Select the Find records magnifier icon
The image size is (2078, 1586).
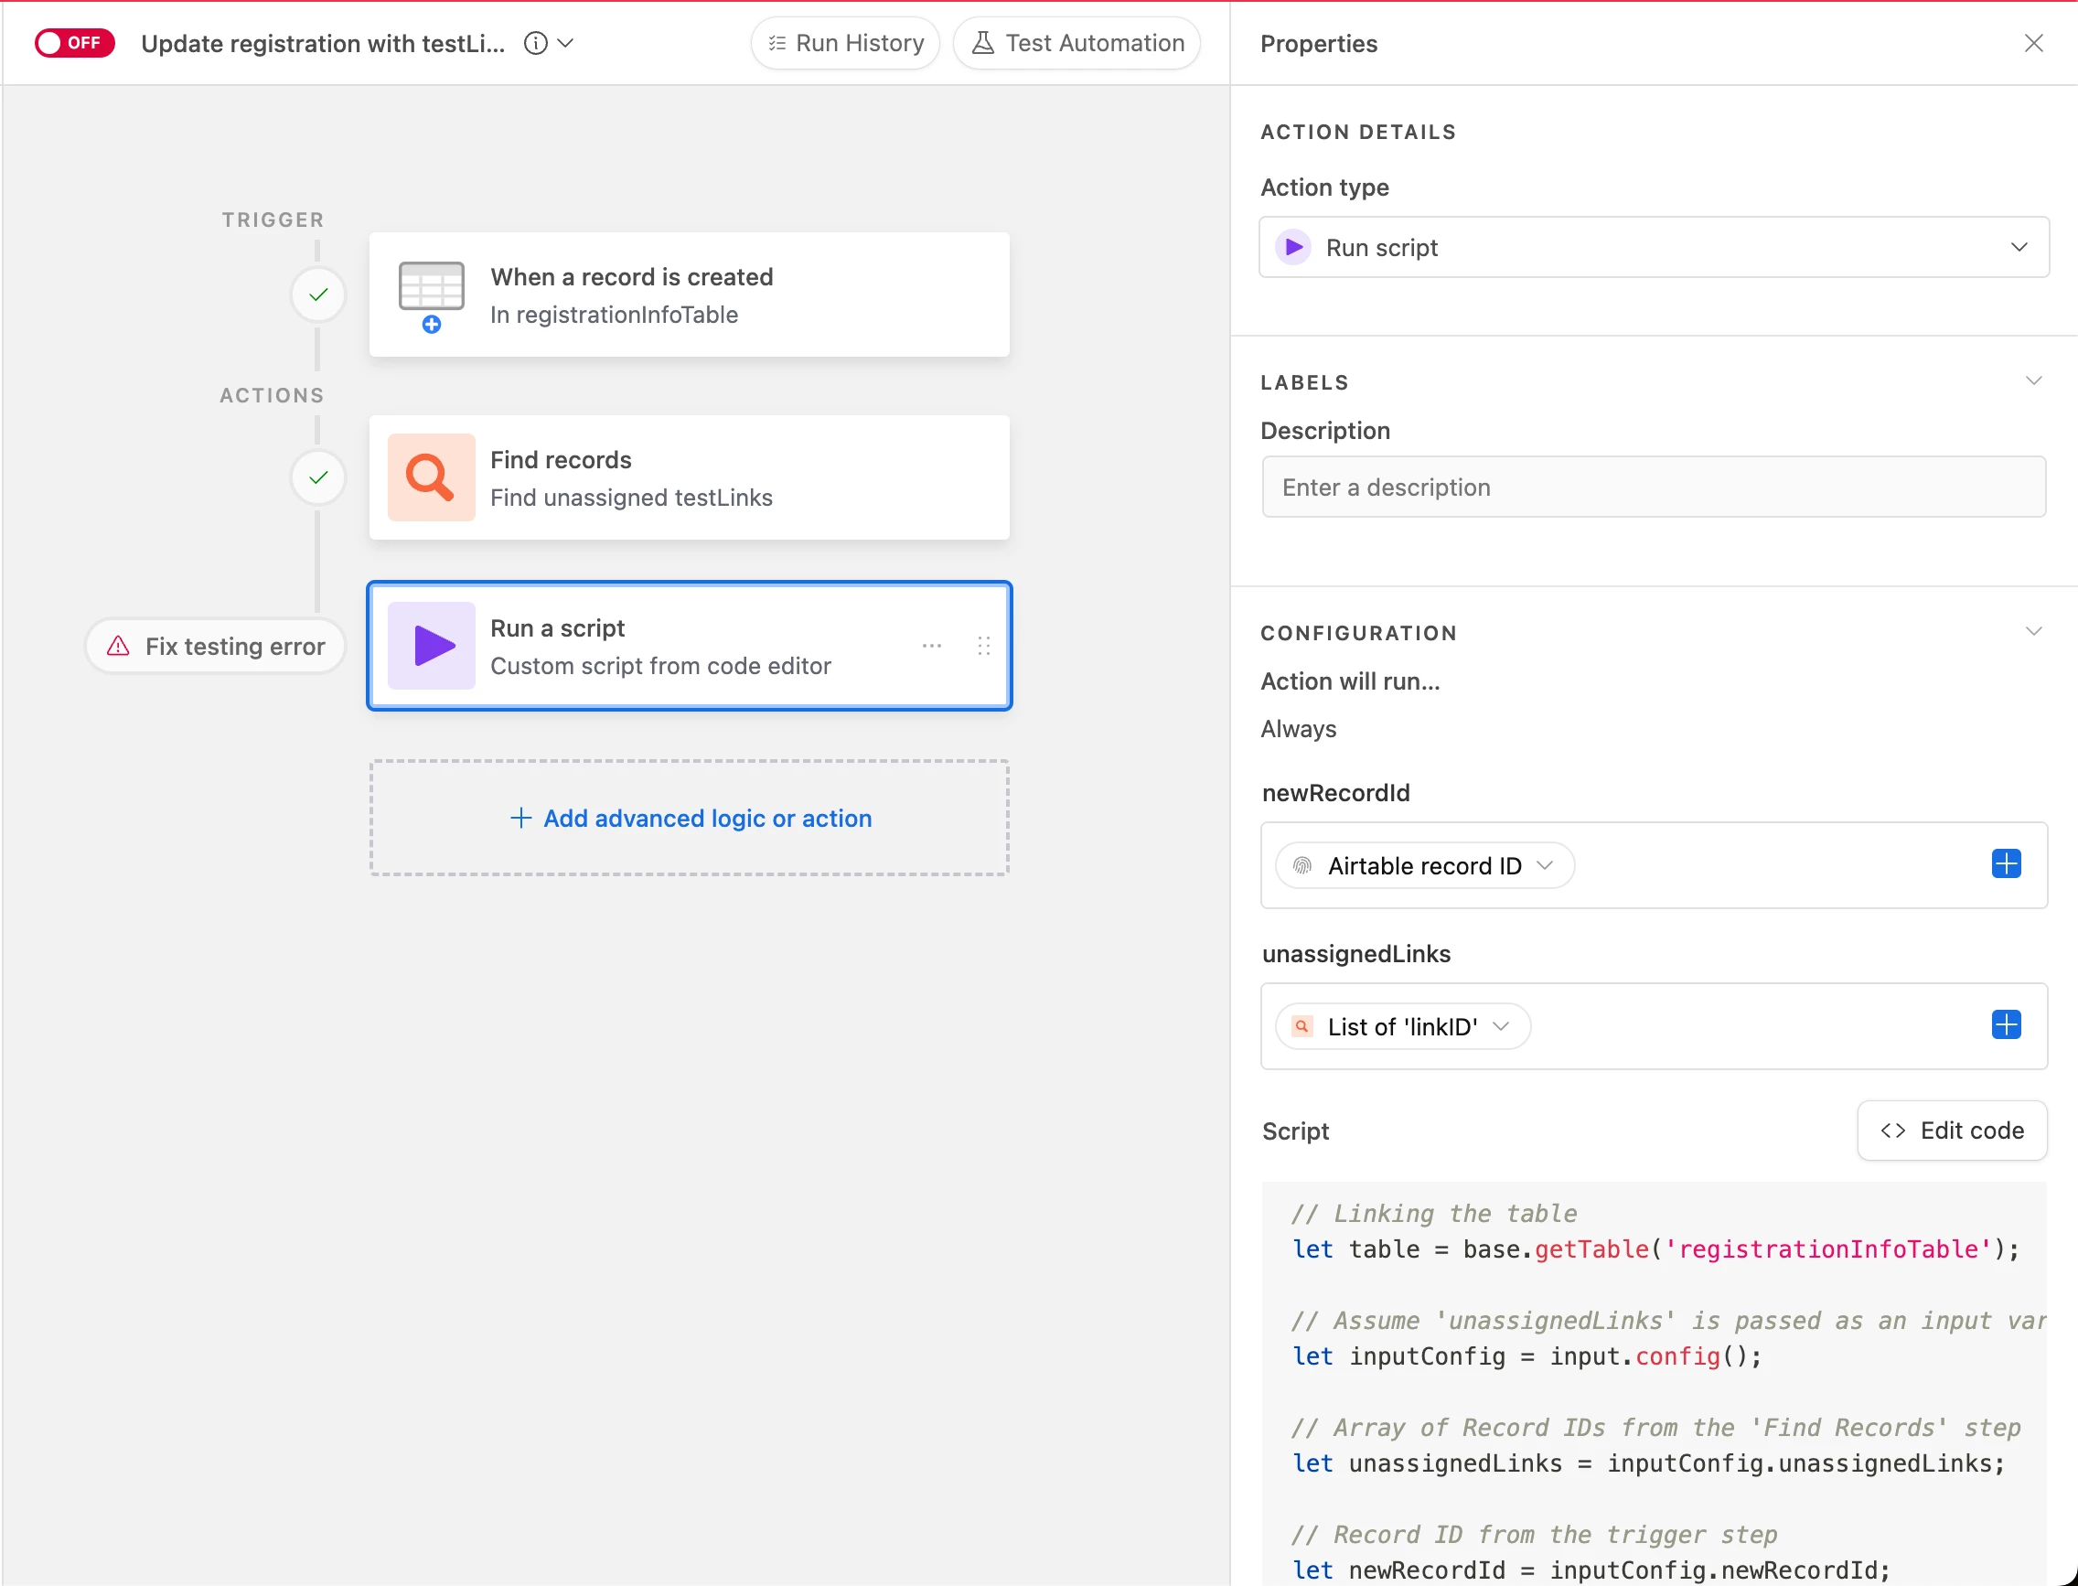point(432,477)
